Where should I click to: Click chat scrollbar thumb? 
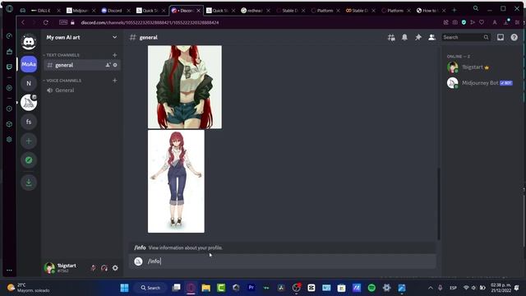coord(438,204)
